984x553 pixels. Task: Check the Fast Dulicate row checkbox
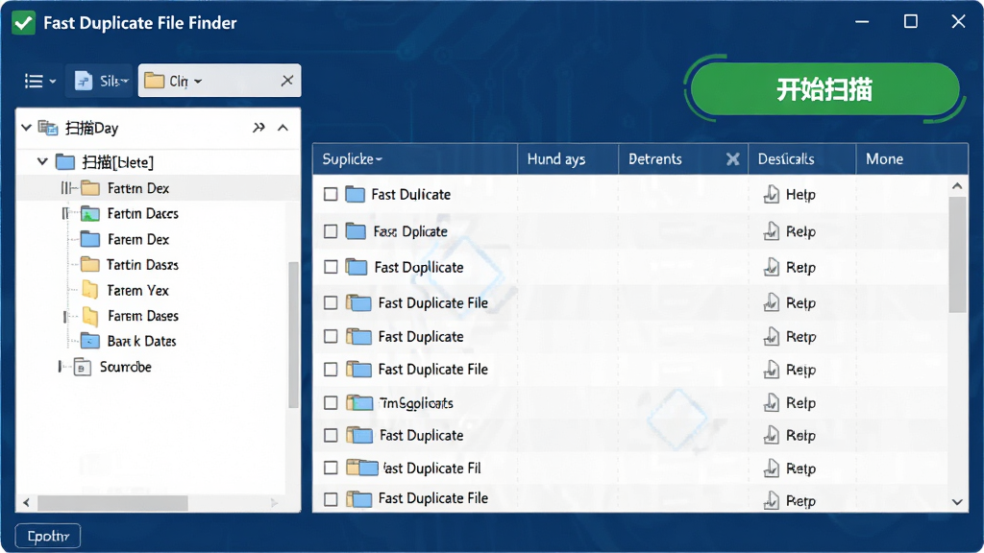point(331,194)
